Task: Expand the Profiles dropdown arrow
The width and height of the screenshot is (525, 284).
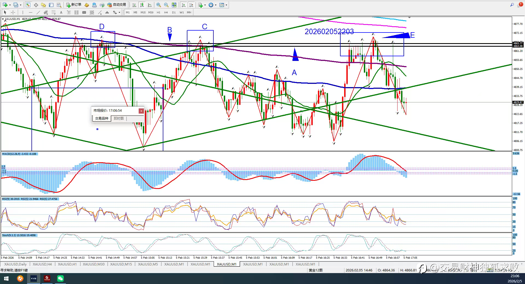Action: [x=21, y=5]
